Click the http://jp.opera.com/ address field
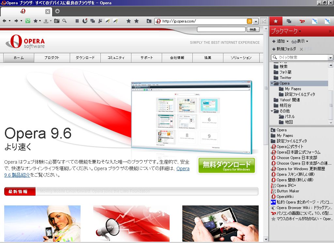 (204, 21)
